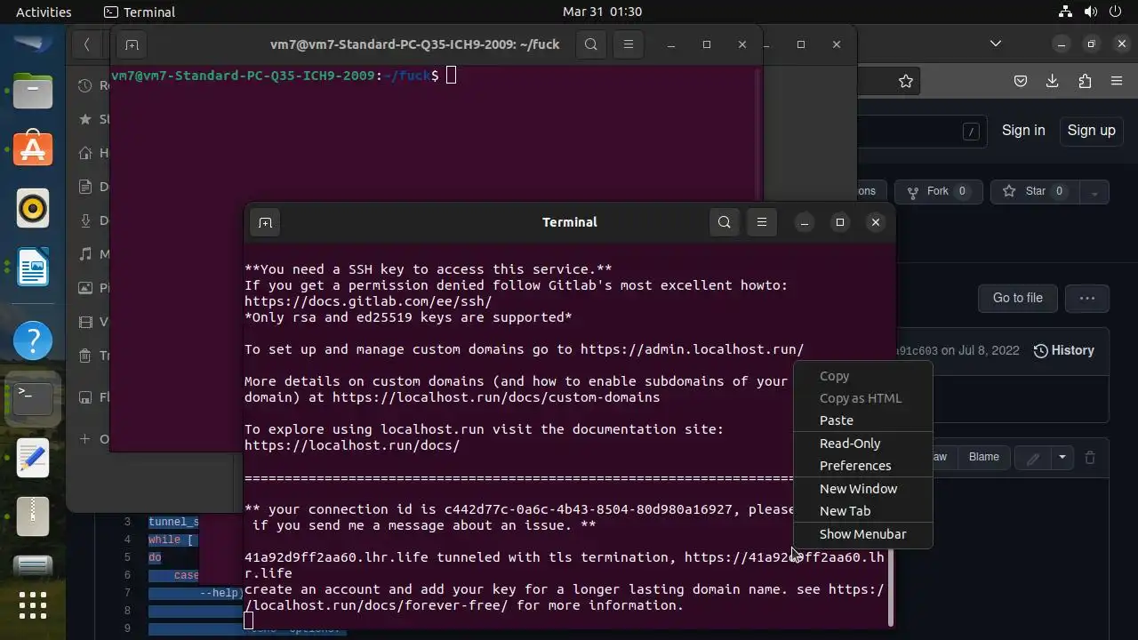The width and height of the screenshot is (1138, 640).
Task: Open LibreOffice Writer from the dock
Action: (x=33, y=267)
